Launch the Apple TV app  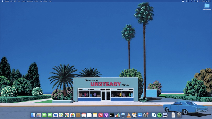tap(112, 115)
